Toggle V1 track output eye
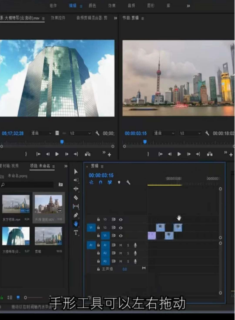 121,236
